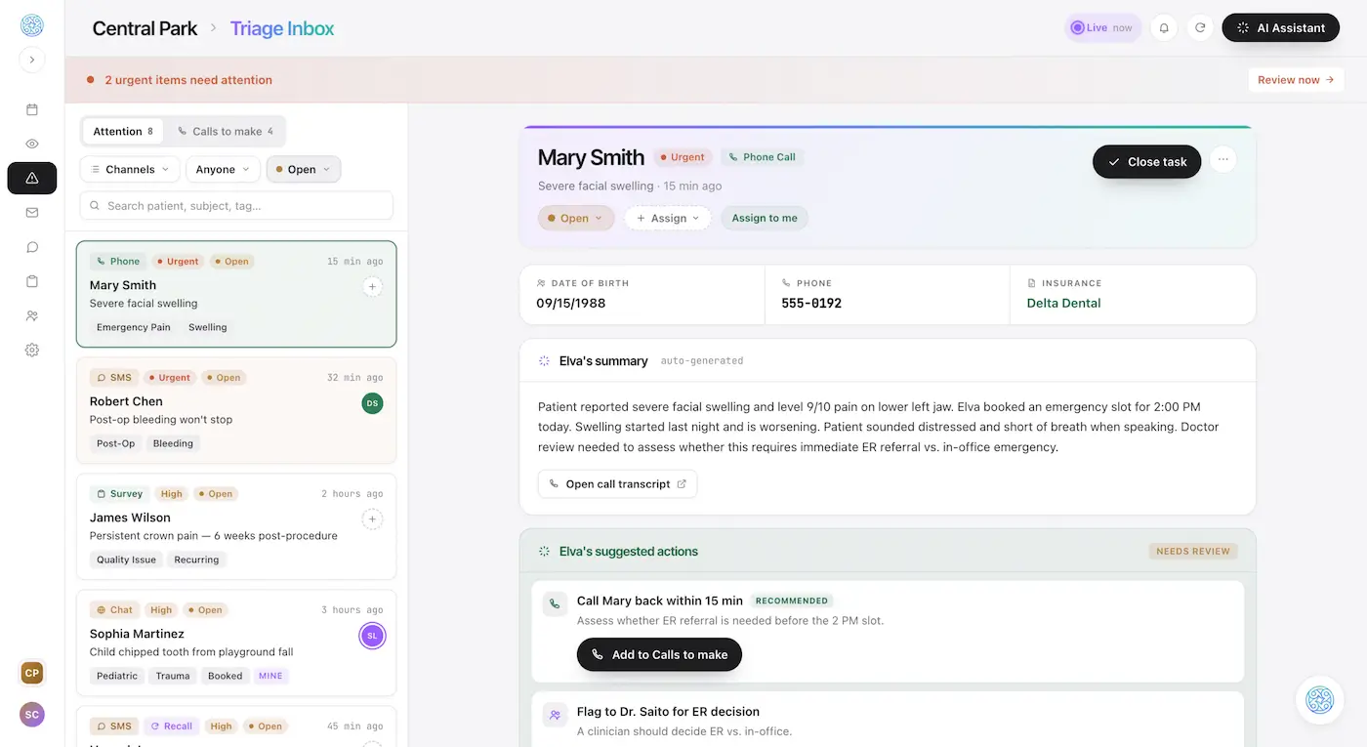Click the Emergency Pain tag
Image resolution: width=1367 pixels, height=747 pixels.
click(134, 327)
